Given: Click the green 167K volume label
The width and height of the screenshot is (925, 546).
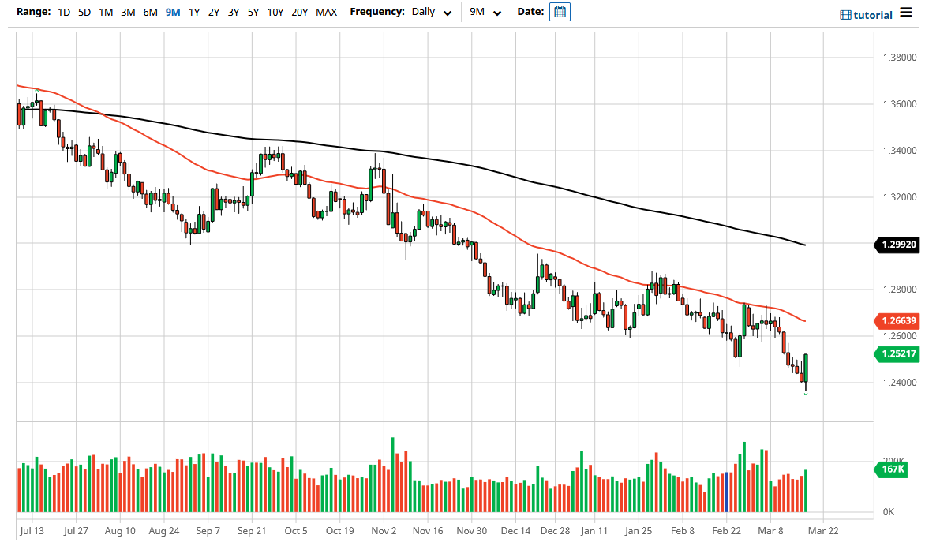Looking at the screenshot, I should (x=889, y=469).
